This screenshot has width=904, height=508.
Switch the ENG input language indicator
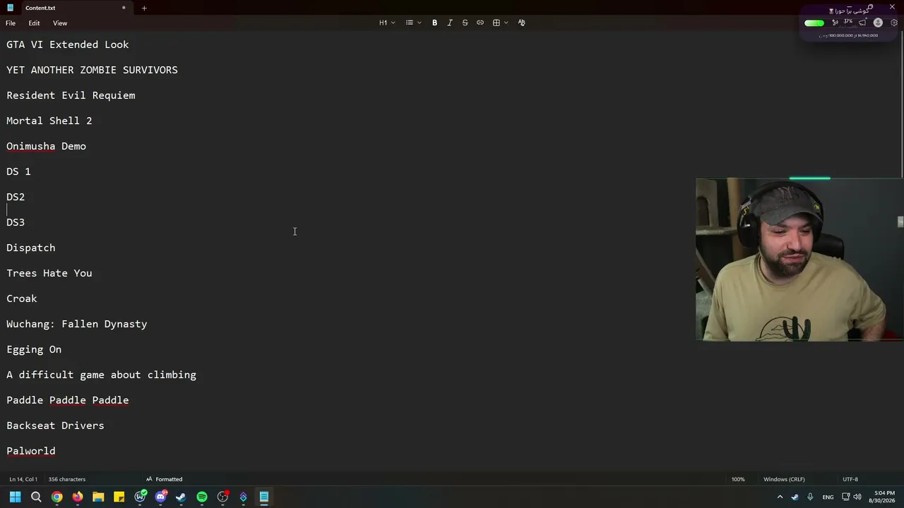[x=828, y=497]
